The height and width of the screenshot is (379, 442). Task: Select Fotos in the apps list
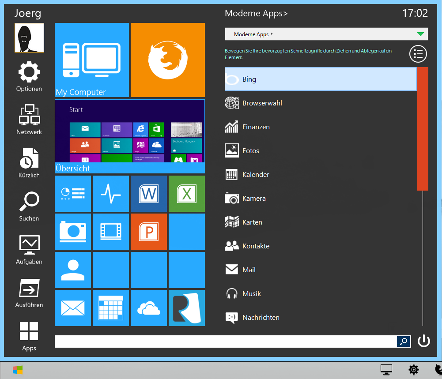321,150
